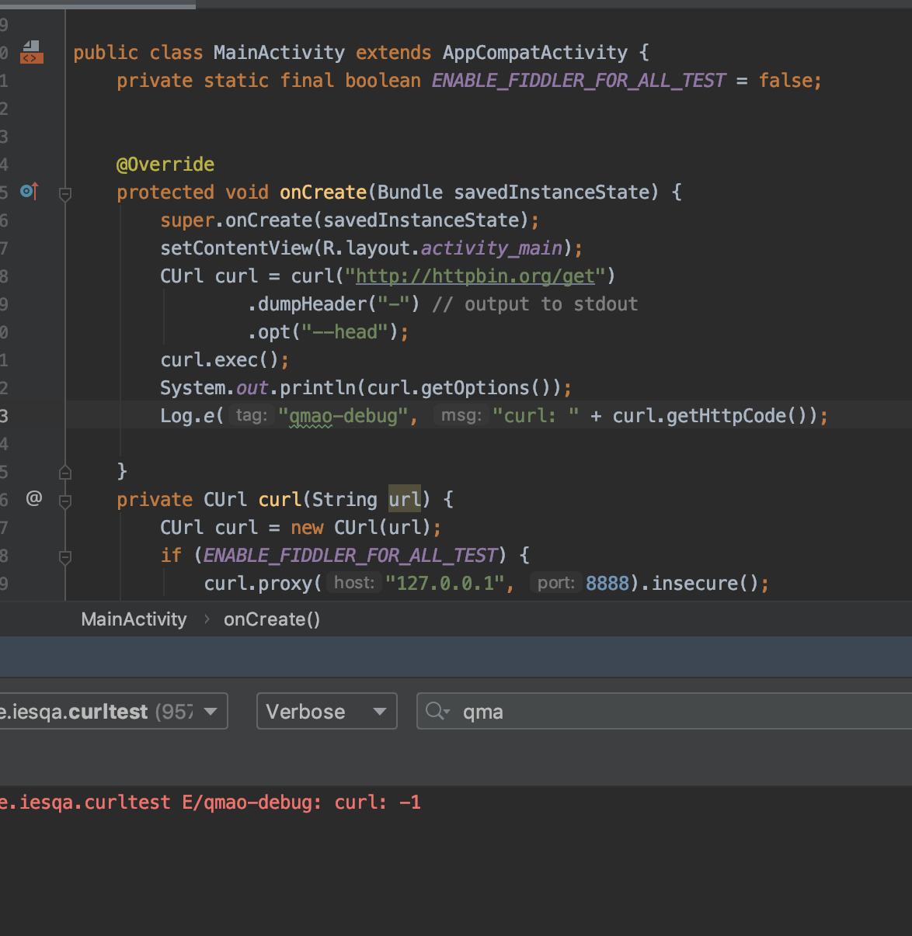The height and width of the screenshot is (936, 912).
Task: Click the 8888 port number
Action: tap(607, 584)
